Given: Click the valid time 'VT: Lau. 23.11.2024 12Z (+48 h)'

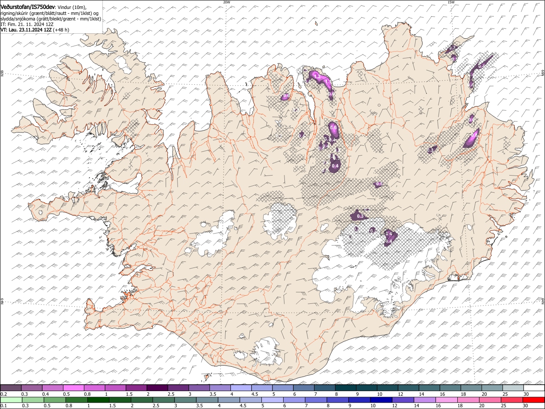Looking at the screenshot, I should click(35, 30).
